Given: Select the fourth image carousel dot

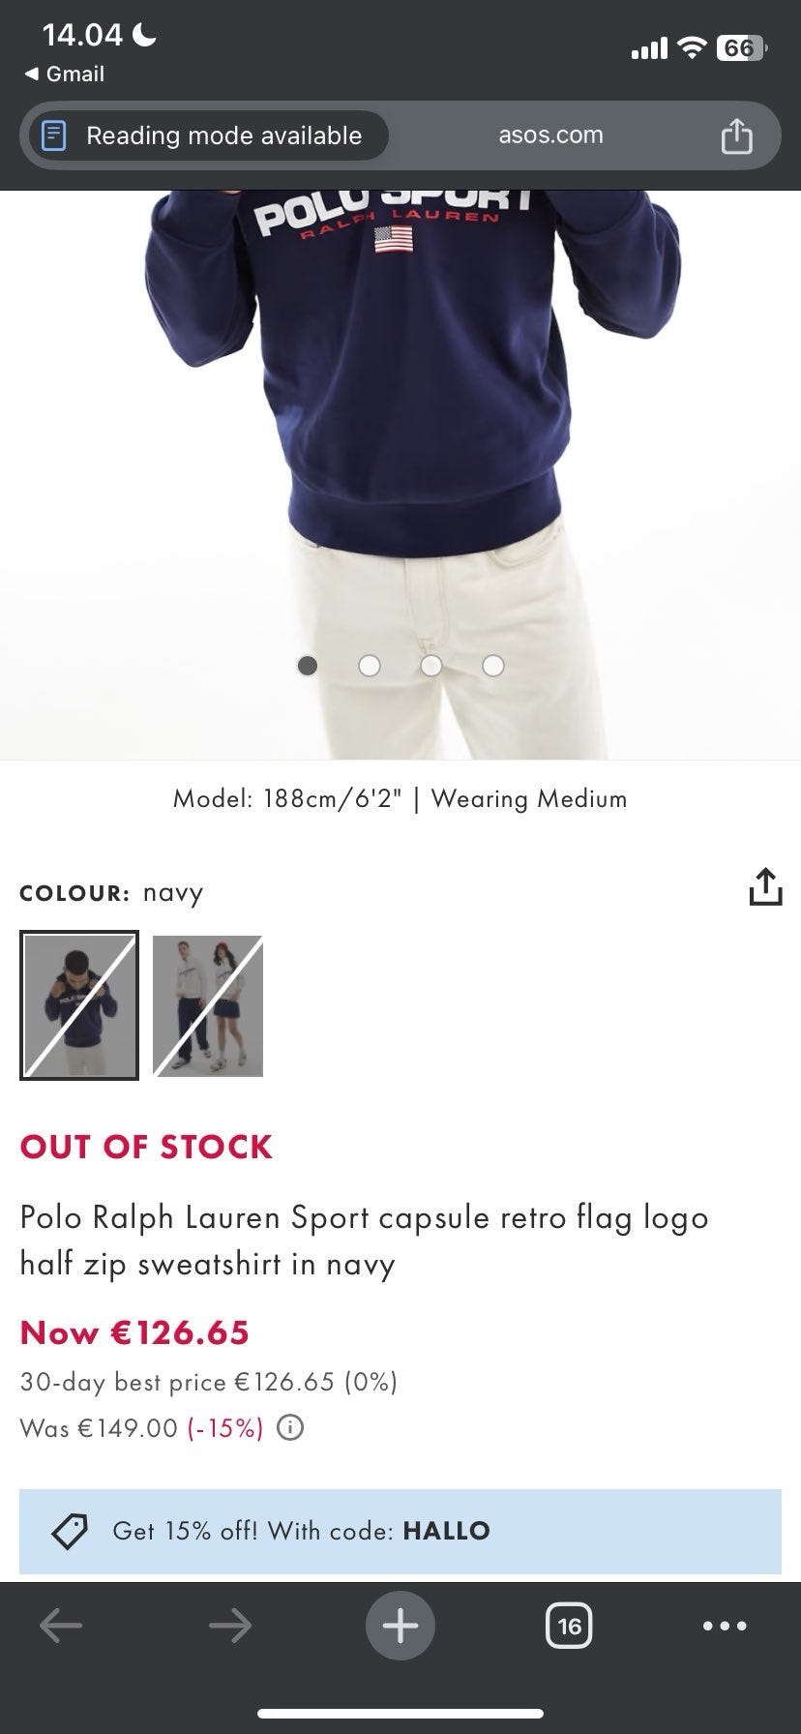Looking at the screenshot, I should point(493,666).
